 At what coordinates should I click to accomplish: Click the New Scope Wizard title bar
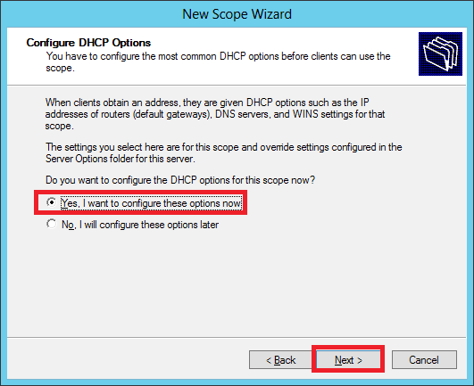coord(237,14)
